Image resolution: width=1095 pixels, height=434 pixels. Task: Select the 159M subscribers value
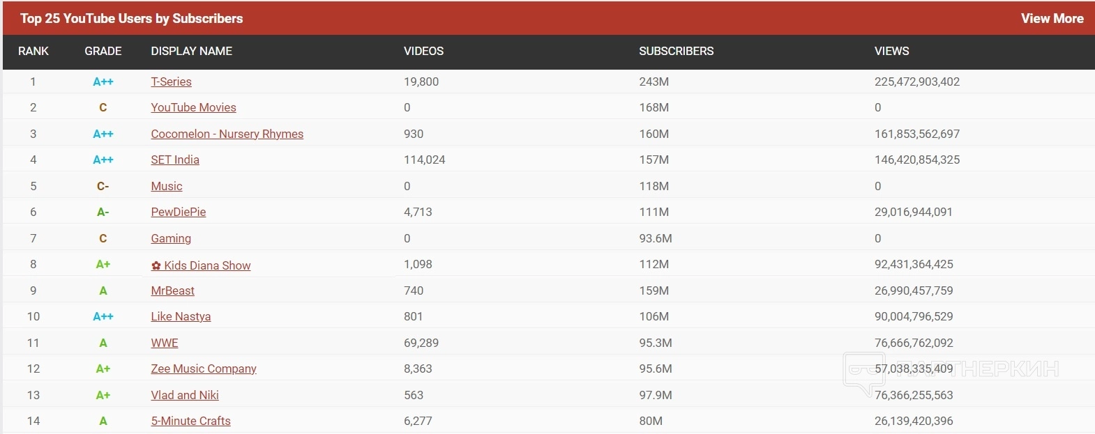coord(654,290)
